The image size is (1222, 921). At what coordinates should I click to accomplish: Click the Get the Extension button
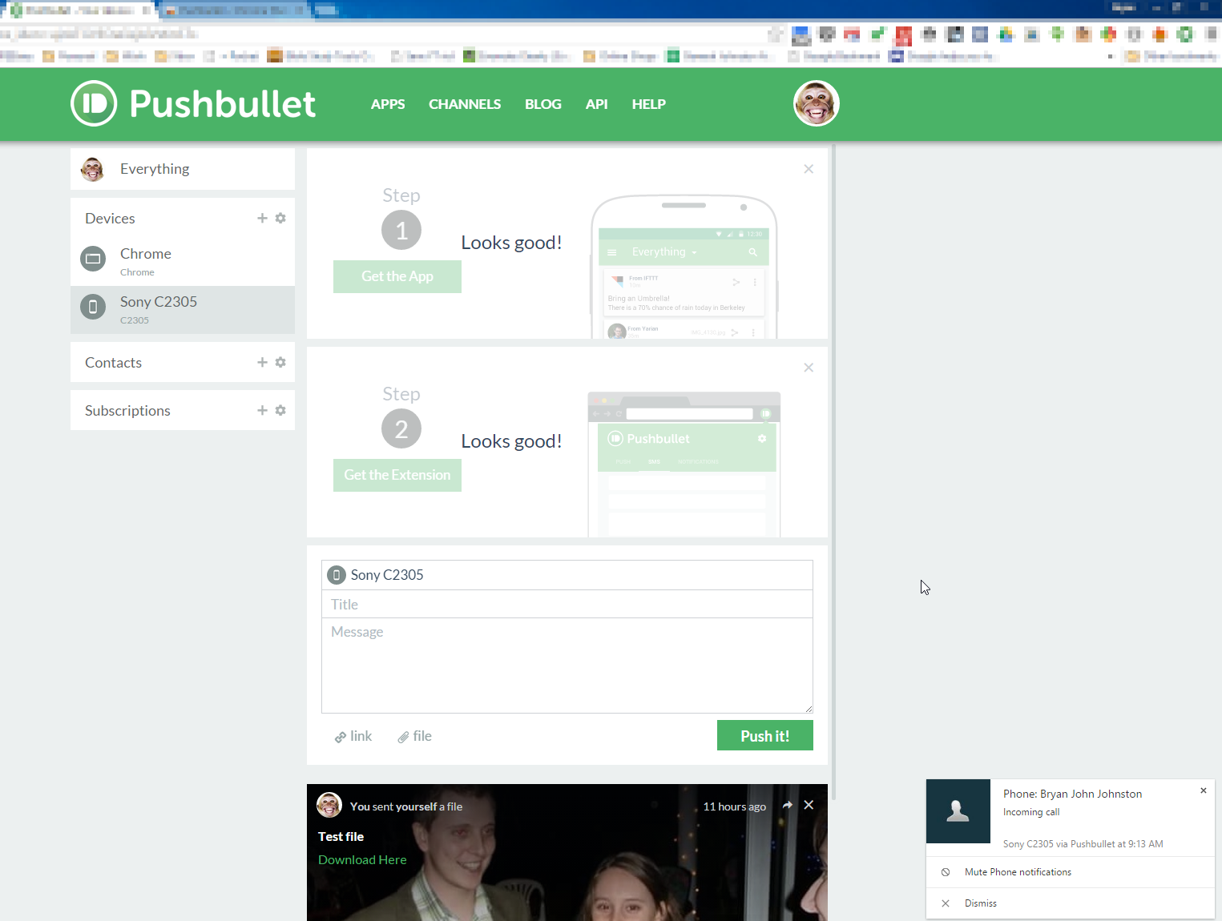point(397,475)
